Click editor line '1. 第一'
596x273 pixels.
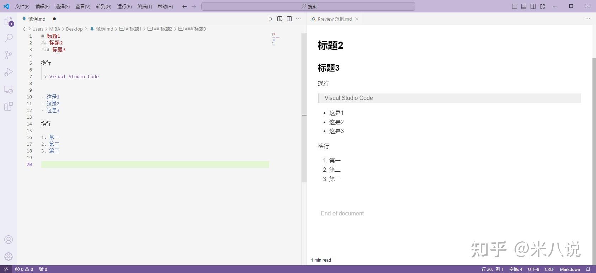click(50, 137)
